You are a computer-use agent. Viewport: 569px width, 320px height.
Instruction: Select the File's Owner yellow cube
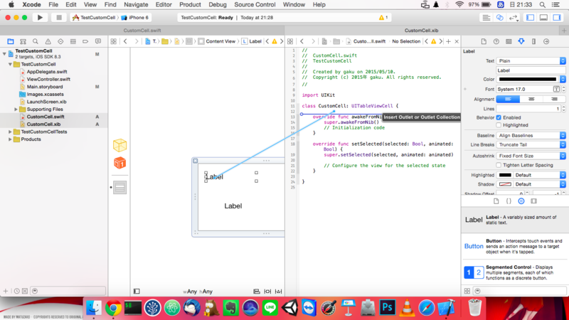pyautogui.click(x=119, y=146)
